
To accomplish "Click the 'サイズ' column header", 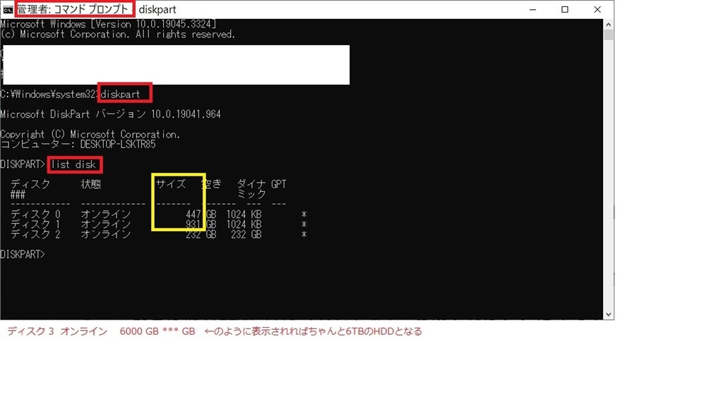I will click(x=171, y=184).
